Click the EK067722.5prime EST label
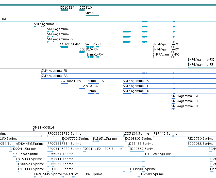The width and height of the screenshot is (216, 178). coord(76,139)
